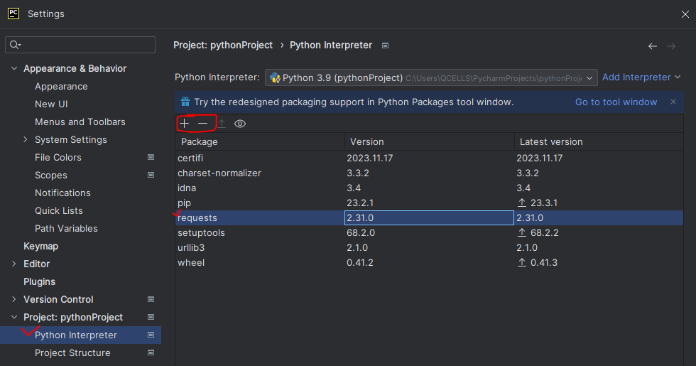Click upgrade arrow next to setuptools 68.2.2
696x366 pixels.
[522, 232]
